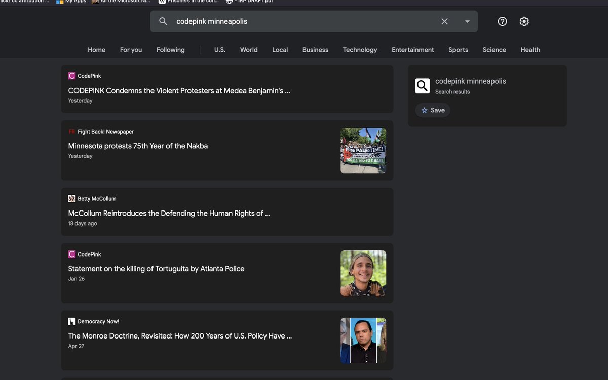Screen dimensions: 608x380
Task: Open Statement on killing of Tortuguita article
Action: [x=156, y=269]
